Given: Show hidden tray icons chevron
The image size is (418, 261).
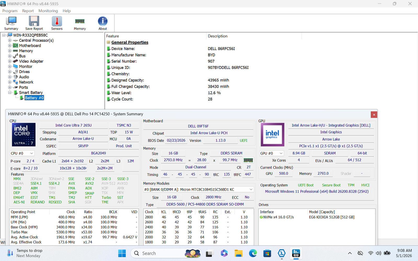Looking at the screenshot, I should (x=350, y=253).
